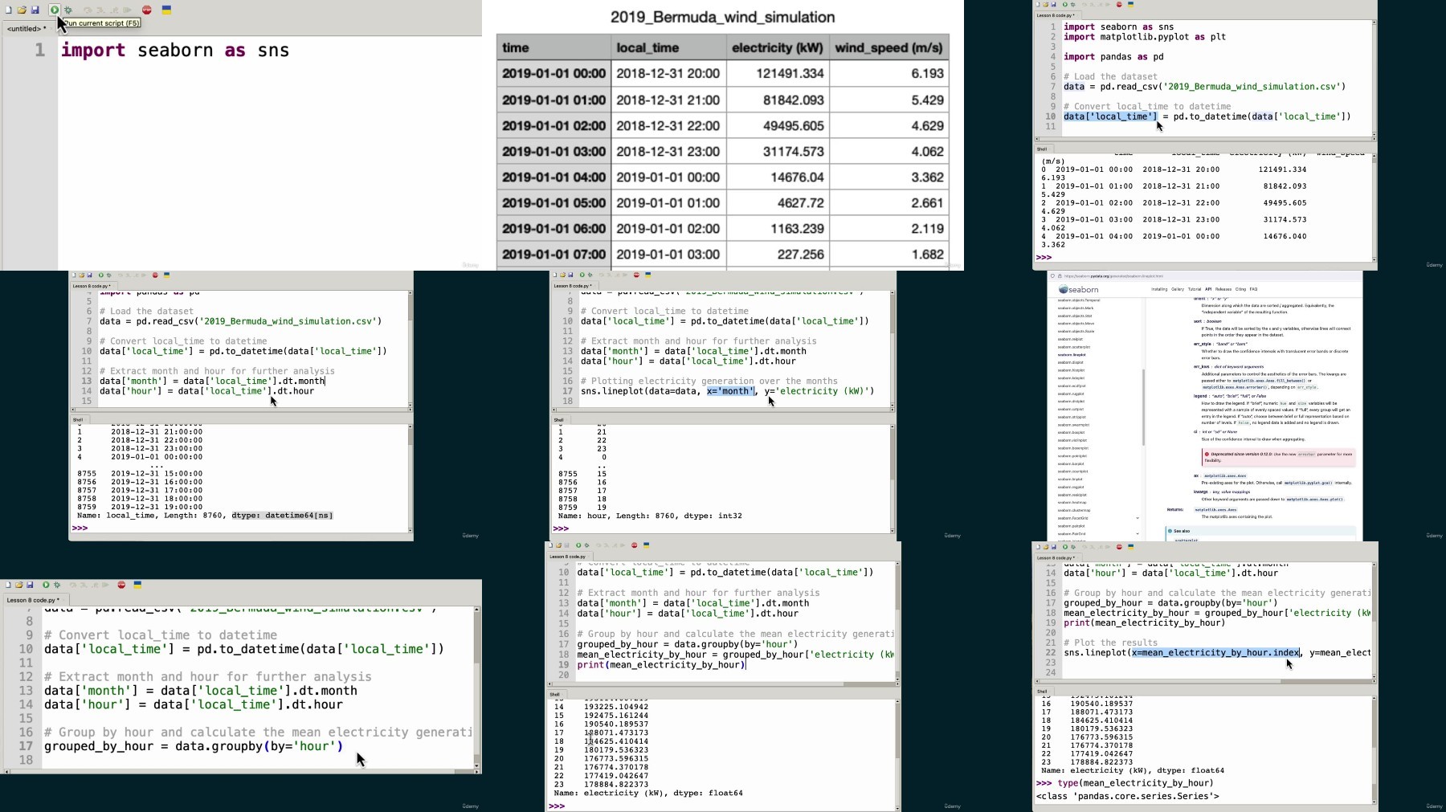The height and width of the screenshot is (812, 1446).
Task: Open Citing in seaborn site navigation
Action: tap(1240, 289)
